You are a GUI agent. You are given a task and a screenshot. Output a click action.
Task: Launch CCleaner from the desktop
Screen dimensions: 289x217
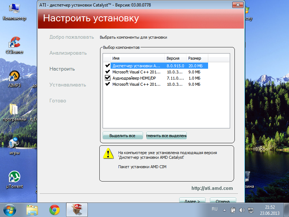point(14,45)
